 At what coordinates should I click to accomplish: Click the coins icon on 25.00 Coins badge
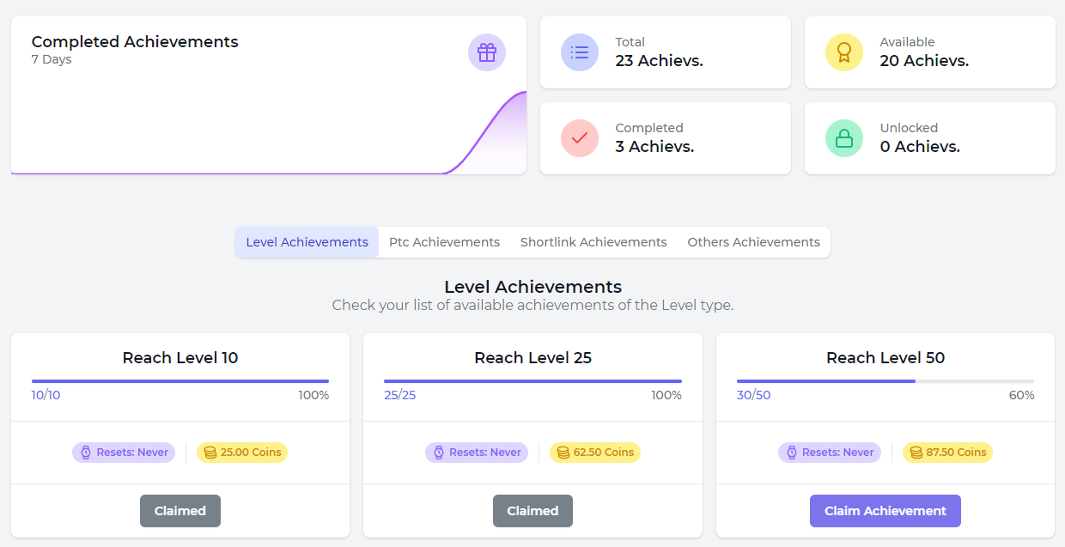210,453
